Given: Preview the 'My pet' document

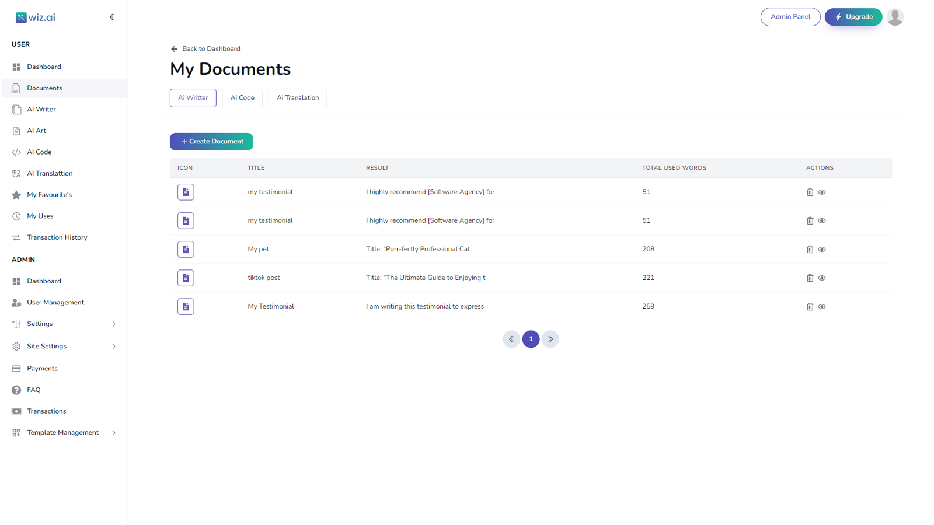Looking at the screenshot, I should pos(822,249).
